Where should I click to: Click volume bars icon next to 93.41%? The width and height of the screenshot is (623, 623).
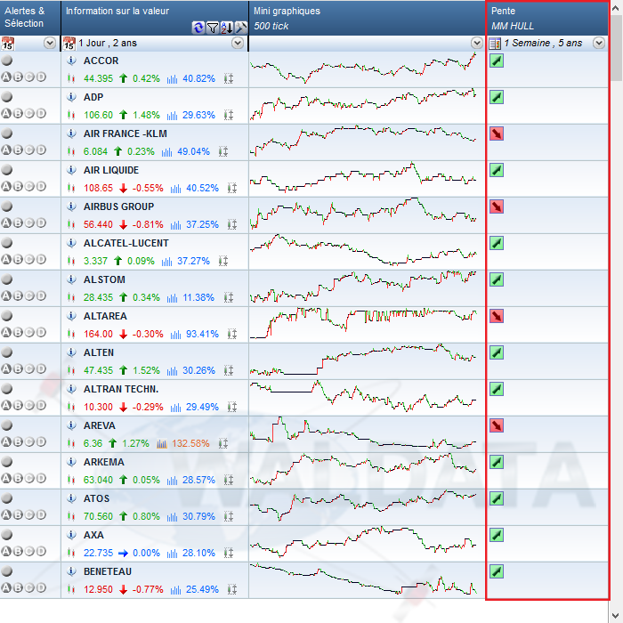[175, 334]
